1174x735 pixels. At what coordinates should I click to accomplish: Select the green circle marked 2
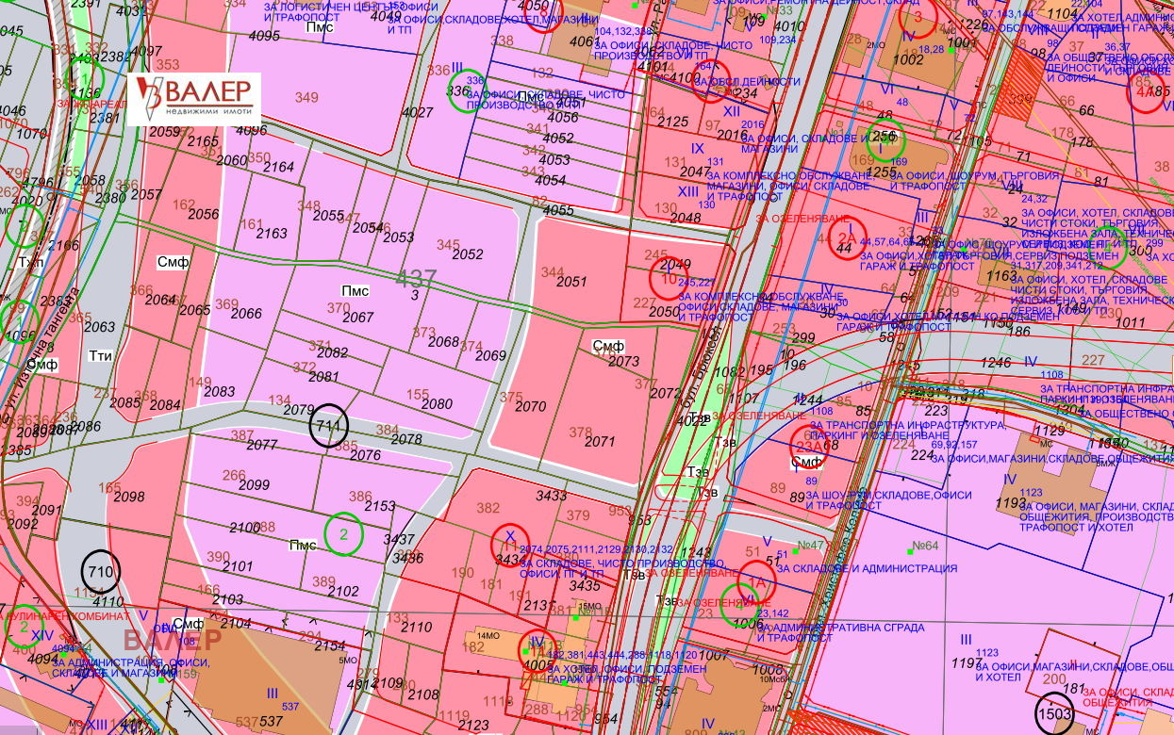(344, 534)
